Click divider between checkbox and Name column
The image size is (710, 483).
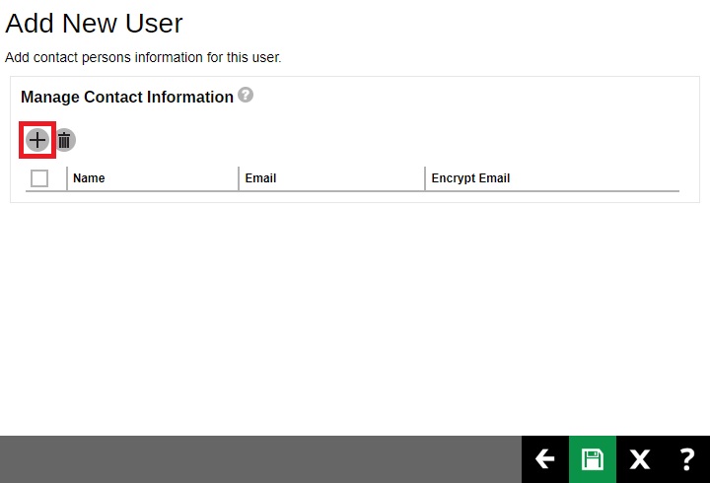(67, 178)
